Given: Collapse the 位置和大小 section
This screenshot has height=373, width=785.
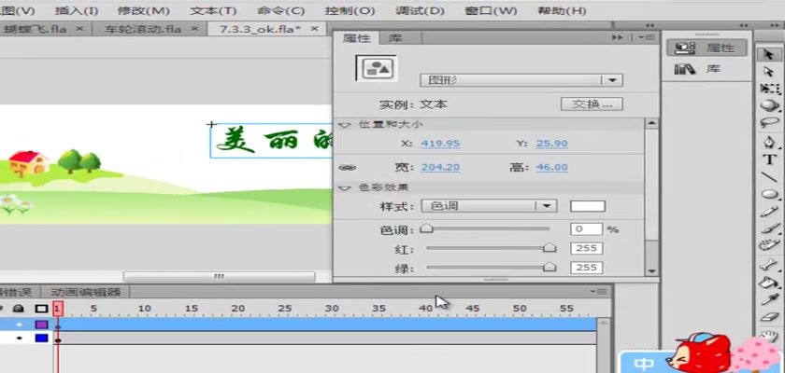Looking at the screenshot, I should tap(344, 124).
